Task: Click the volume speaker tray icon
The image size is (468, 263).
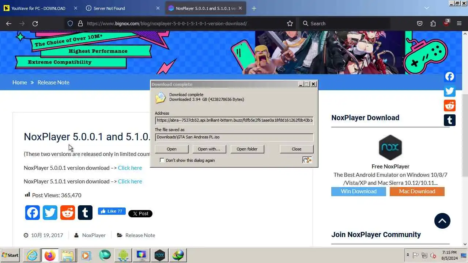Action: click(x=433, y=255)
